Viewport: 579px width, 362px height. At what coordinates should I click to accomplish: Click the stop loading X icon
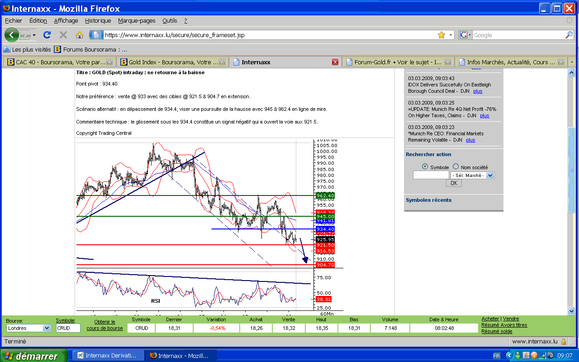point(63,35)
